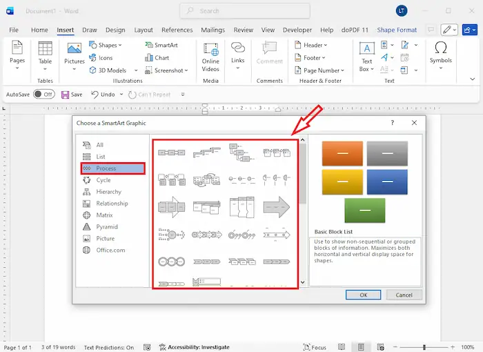The height and width of the screenshot is (352, 483).
Task: Click the Online Videos icon
Action: coord(210,54)
